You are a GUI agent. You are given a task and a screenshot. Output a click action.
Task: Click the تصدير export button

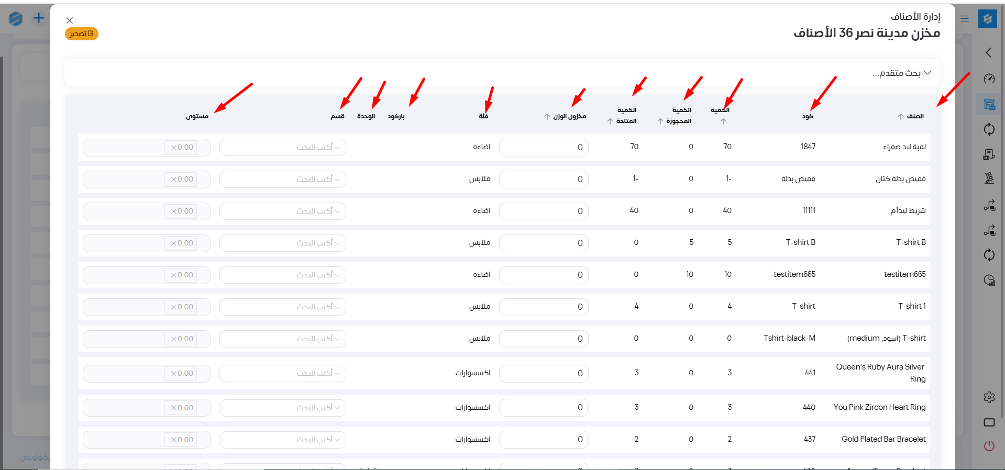coord(82,34)
